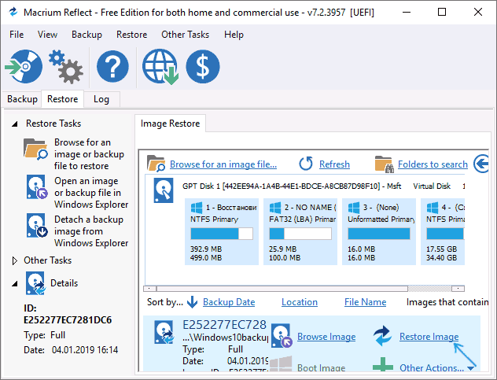The image size is (497, 380).
Task: Click the Browse for an image file link
Action: [223, 164]
